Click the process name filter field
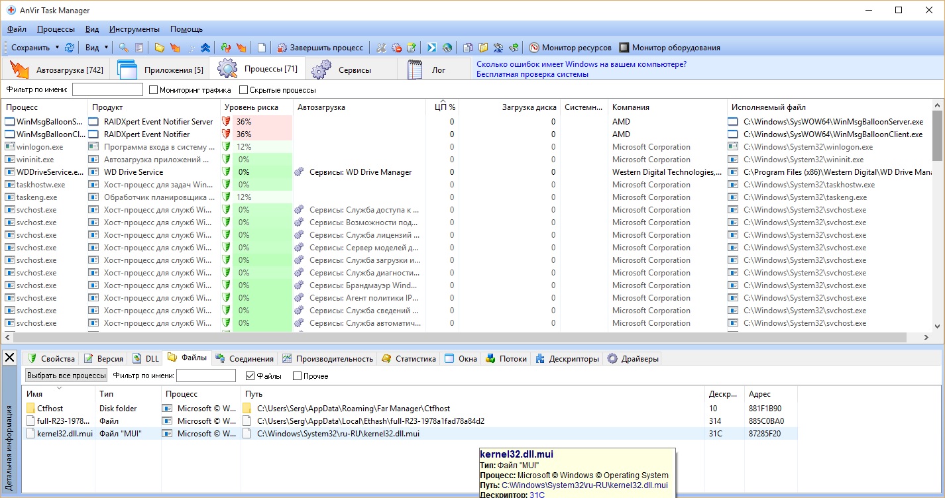The height and width of the screenshot is (498, 945). click(107, 90)
